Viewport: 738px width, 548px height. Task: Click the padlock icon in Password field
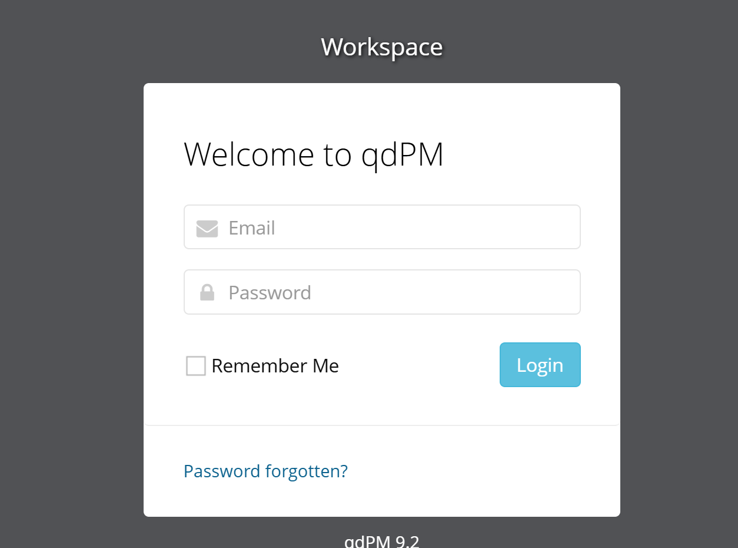pos(207,292)
